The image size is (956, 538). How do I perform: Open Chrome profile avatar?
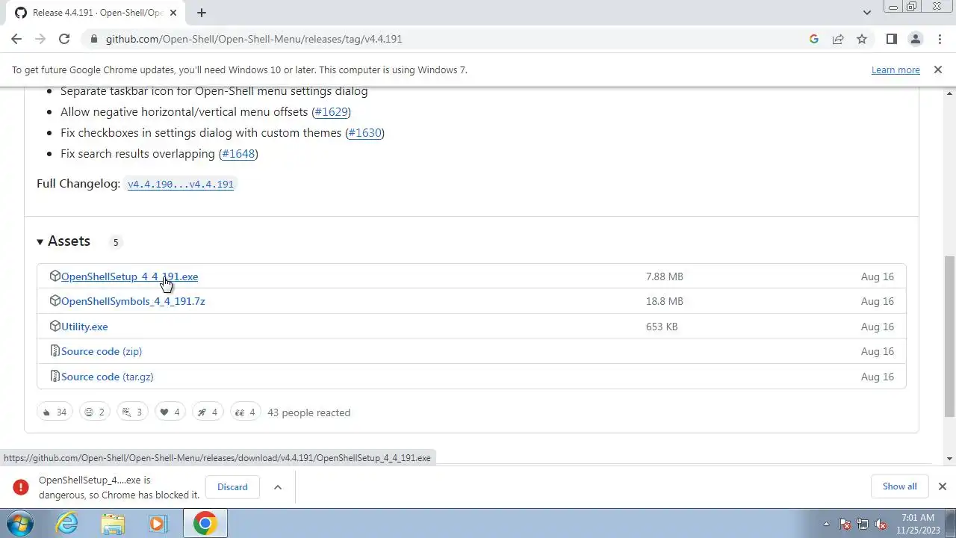(x=915, y=39)
